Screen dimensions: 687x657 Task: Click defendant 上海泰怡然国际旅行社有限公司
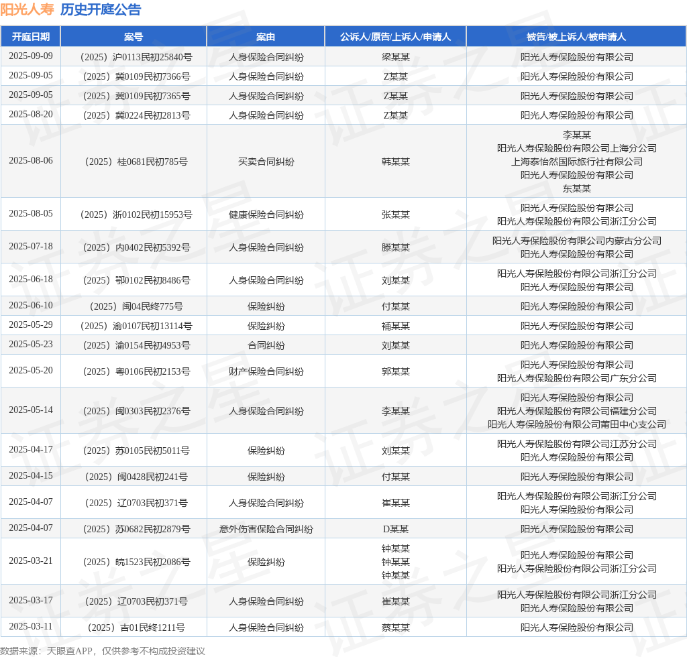[x=576, y=162]
